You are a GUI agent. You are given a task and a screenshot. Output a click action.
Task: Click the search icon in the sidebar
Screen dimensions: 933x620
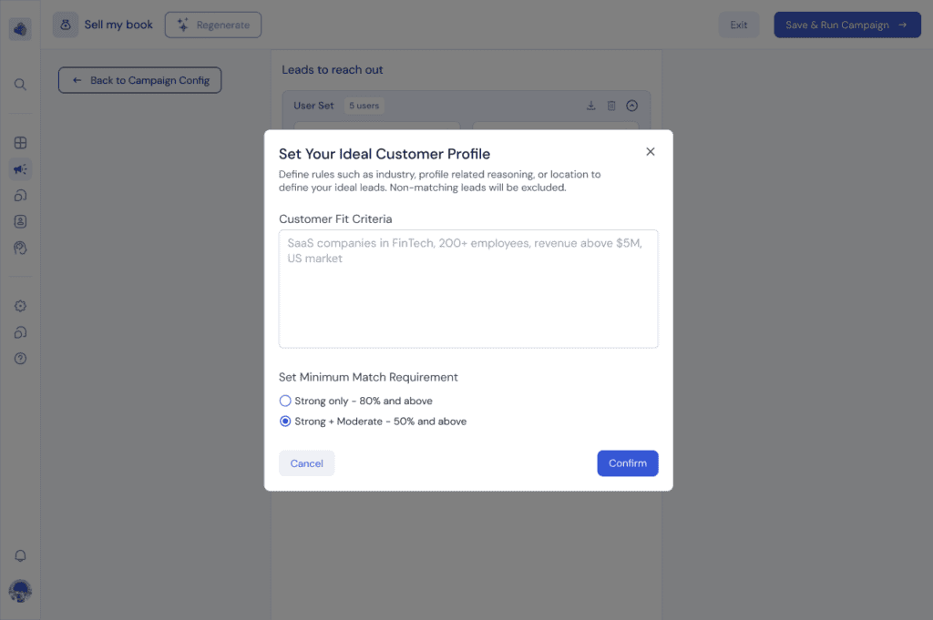point(20,85)
